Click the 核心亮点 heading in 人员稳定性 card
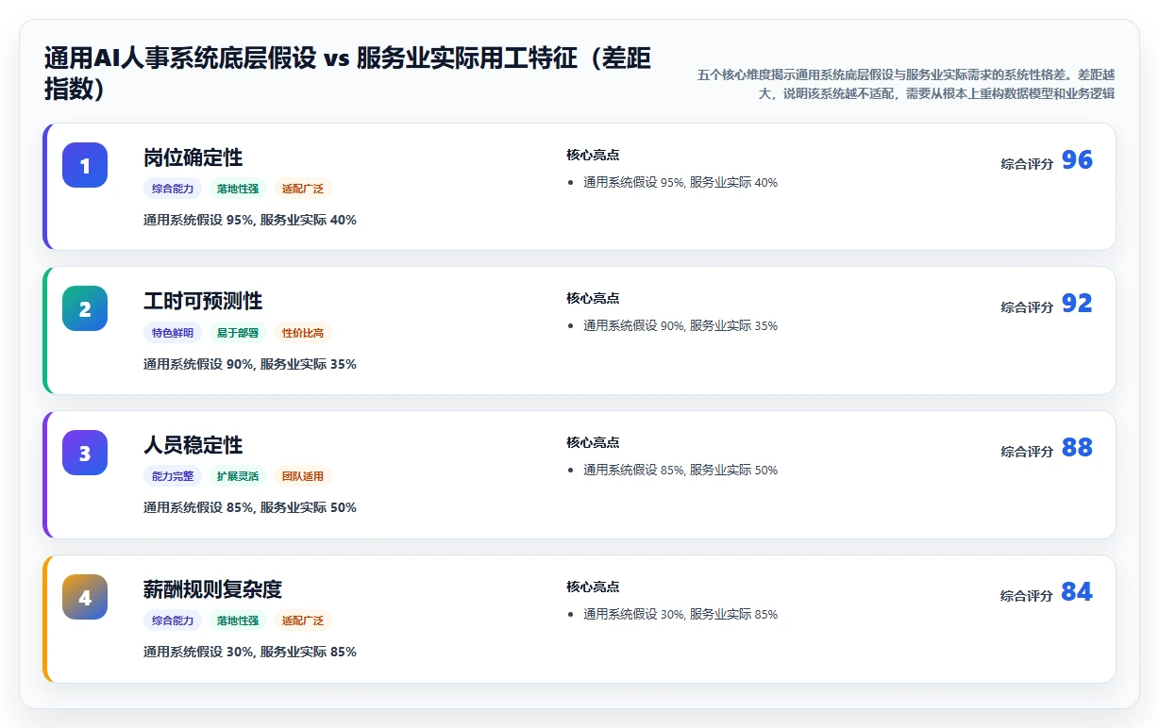This screenshot has width=1159, height=728. [x=593, y=442]
